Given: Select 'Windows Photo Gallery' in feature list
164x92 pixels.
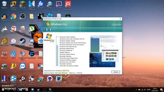Looking at the screenshot, I should 67,37.
